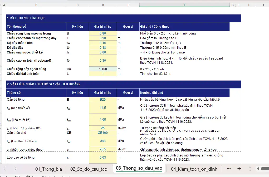Screen dimensions: 269x177
Task: Select column D header
Action: (103, 5)
